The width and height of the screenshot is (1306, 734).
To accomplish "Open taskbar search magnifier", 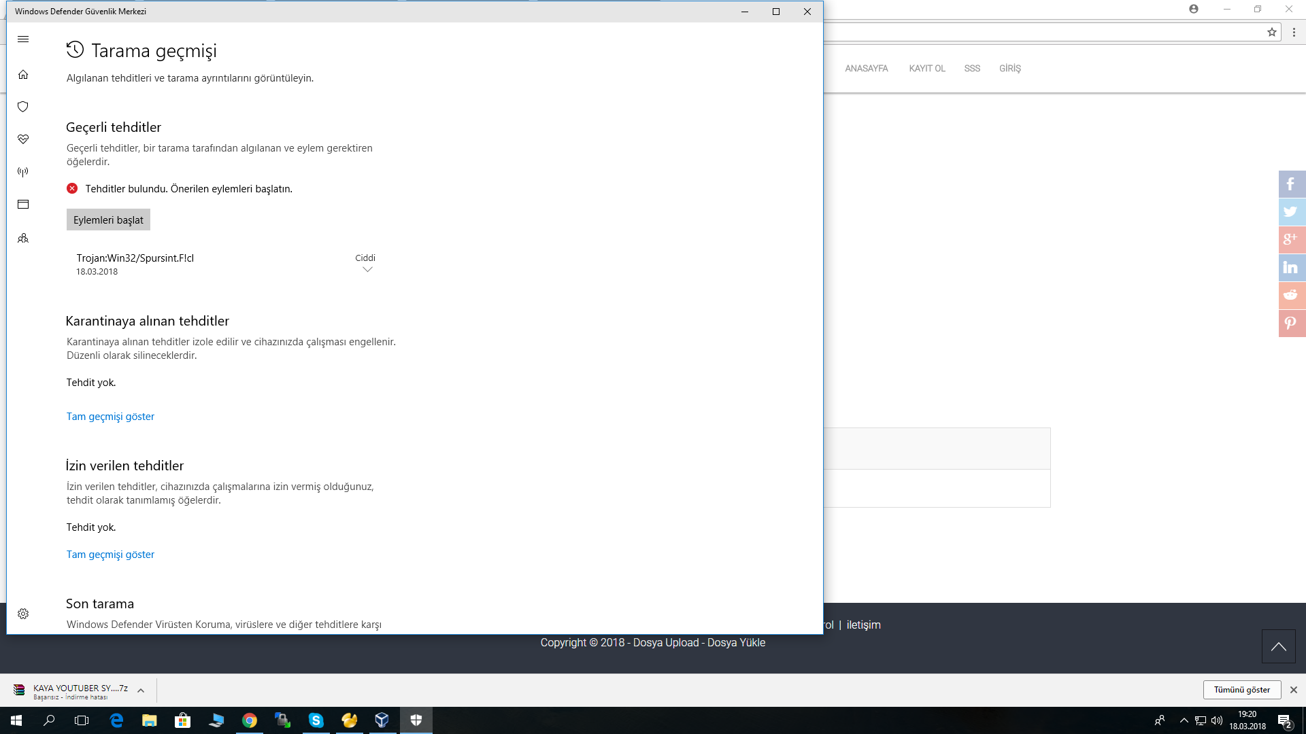I will click(49, 720).
